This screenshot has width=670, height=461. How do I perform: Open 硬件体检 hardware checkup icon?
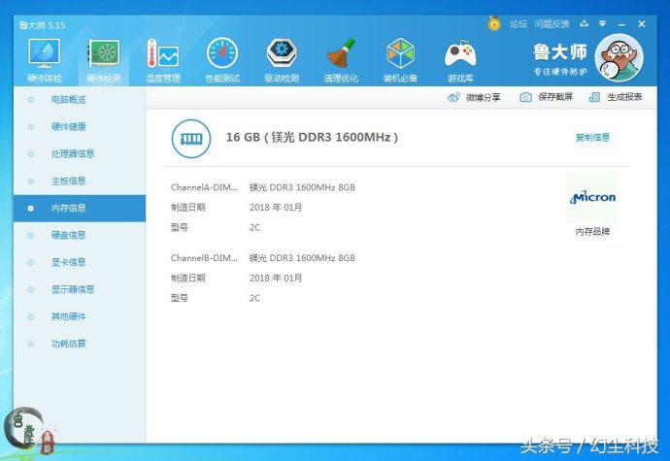(x=45, y=60)
